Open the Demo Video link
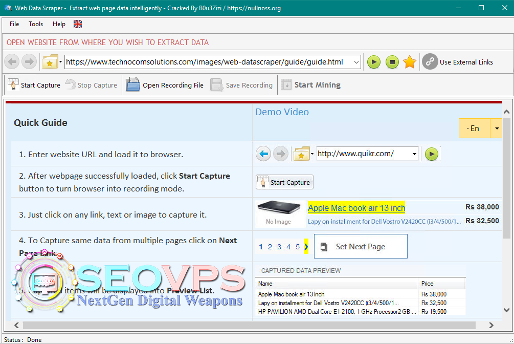 (282, 112)
